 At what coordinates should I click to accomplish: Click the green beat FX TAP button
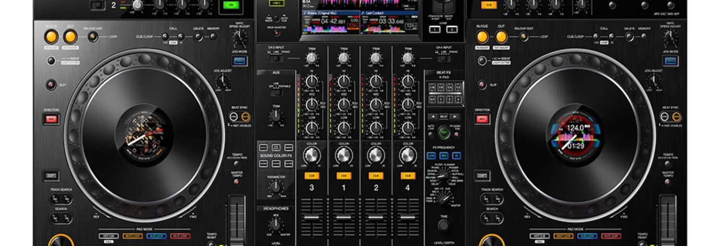(x=444, y=132)
